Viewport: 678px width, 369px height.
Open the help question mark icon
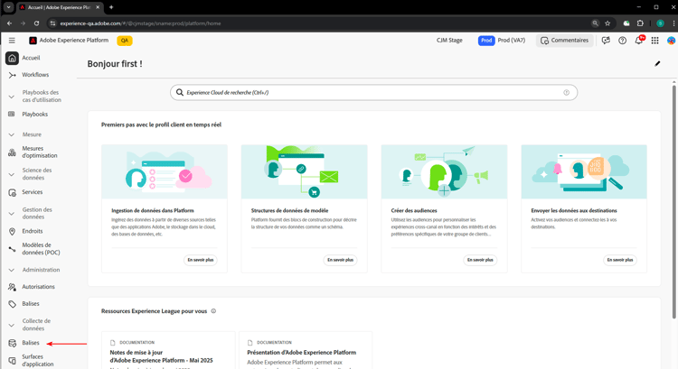click(622, 40)
